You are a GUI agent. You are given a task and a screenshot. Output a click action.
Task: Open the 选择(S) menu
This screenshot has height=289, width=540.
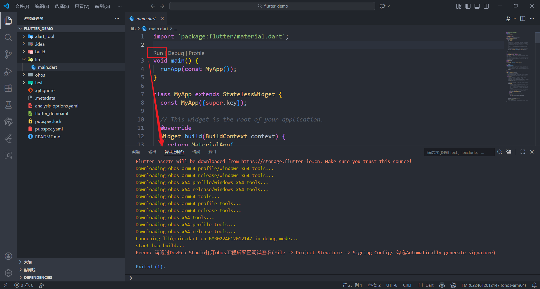62,6
